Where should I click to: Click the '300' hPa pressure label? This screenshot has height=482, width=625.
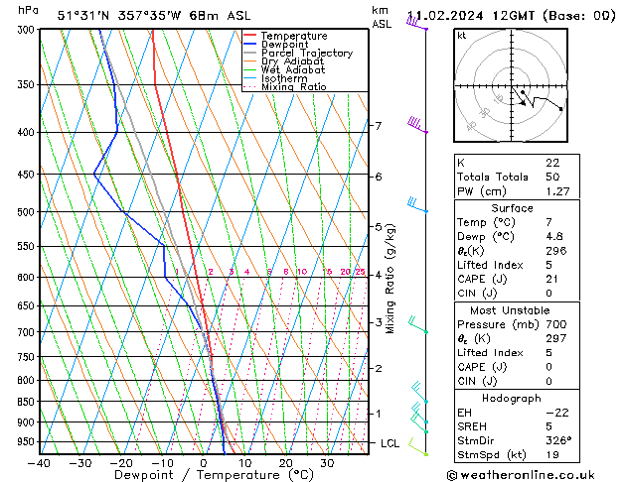point(28,30)
